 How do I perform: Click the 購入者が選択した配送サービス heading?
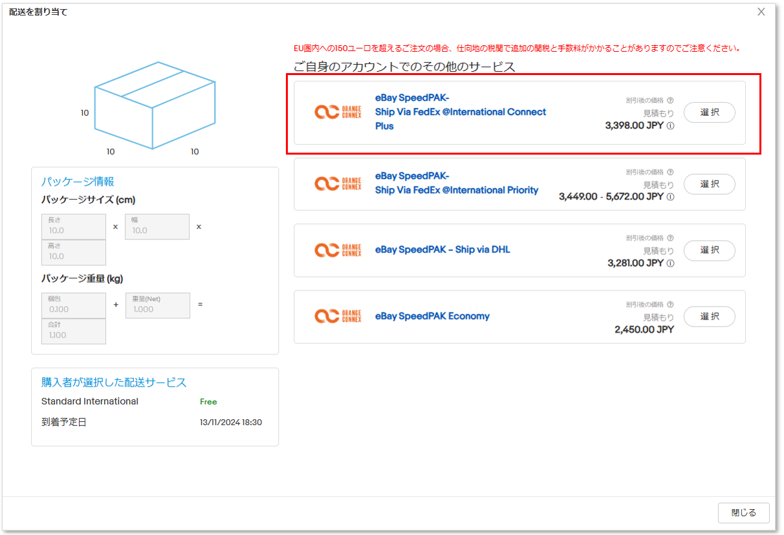114,382
